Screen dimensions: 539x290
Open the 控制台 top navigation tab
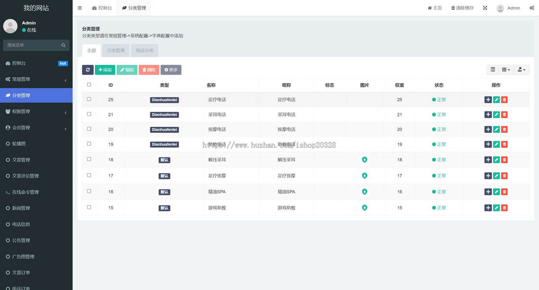[102, 8]
